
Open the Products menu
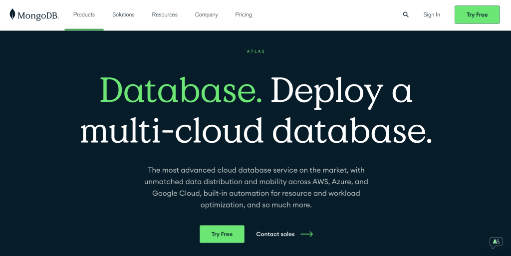[x=84, y=14]
